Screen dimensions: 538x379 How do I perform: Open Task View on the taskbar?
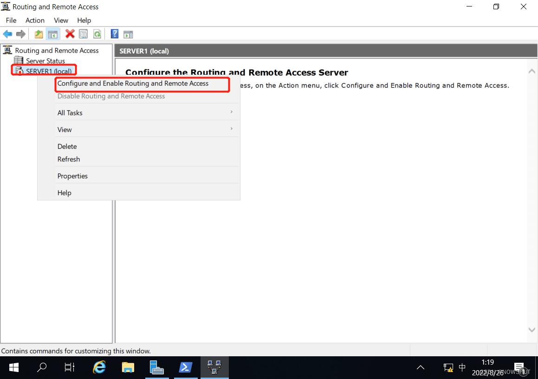click(70, 367)
